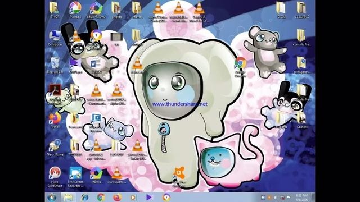The width and height of the screenshot is (360, 202).
Task: Select the Pictures folder on the desktop
Action: pyautogui.click(x=281, y=120)
